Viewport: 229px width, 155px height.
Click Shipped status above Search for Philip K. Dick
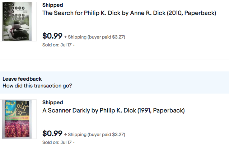[52, 5]
